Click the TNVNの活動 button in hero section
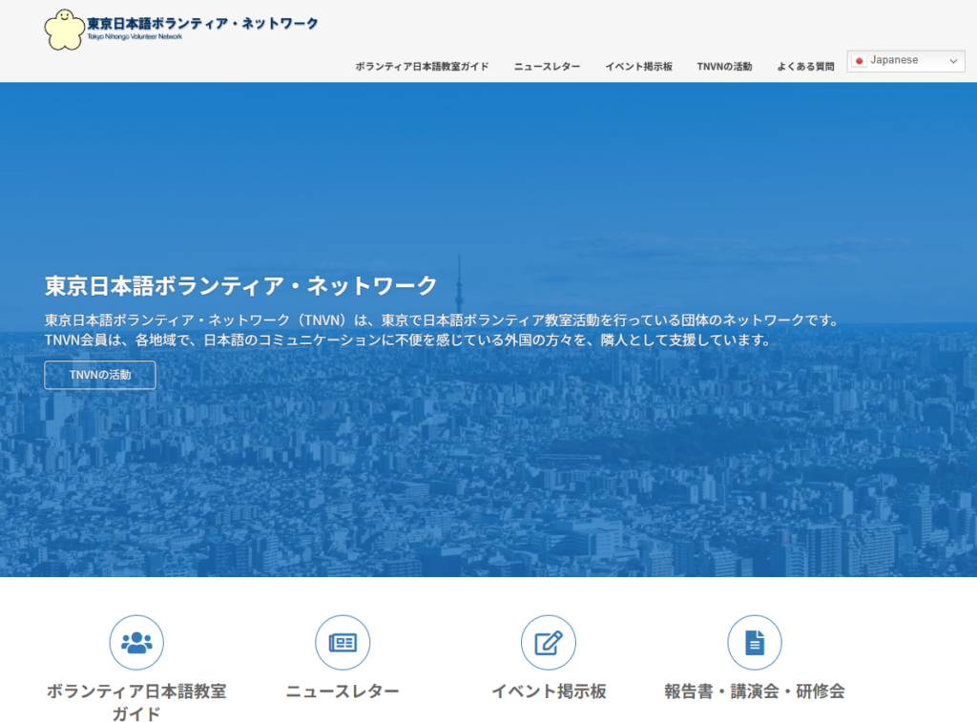 (x=99, y=375)
